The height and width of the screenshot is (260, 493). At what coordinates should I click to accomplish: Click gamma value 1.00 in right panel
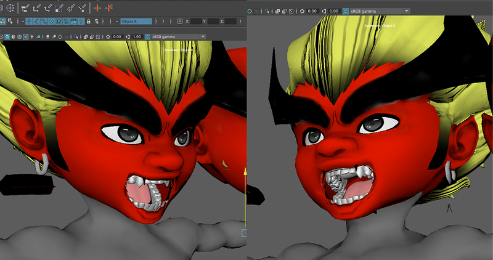[333, 11]
